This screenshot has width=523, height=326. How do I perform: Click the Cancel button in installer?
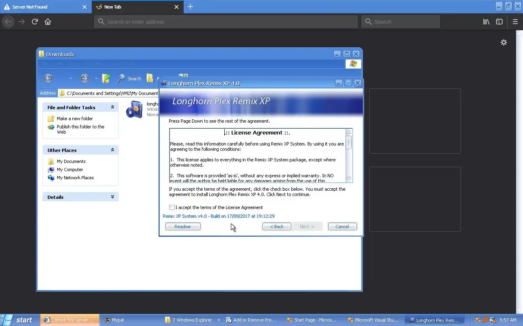(342, 227)
